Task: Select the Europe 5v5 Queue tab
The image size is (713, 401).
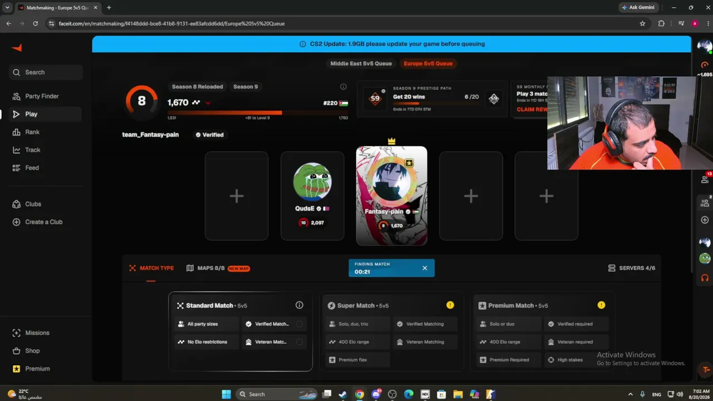Action: 428,63
